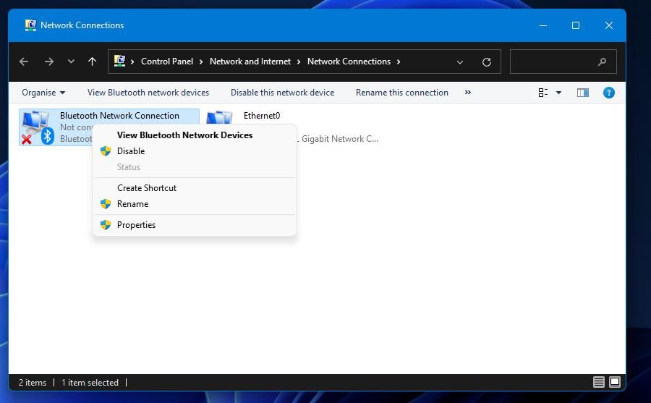
Task: Click View Bluetooth network devices toolbar button
Action: [148, 93]
